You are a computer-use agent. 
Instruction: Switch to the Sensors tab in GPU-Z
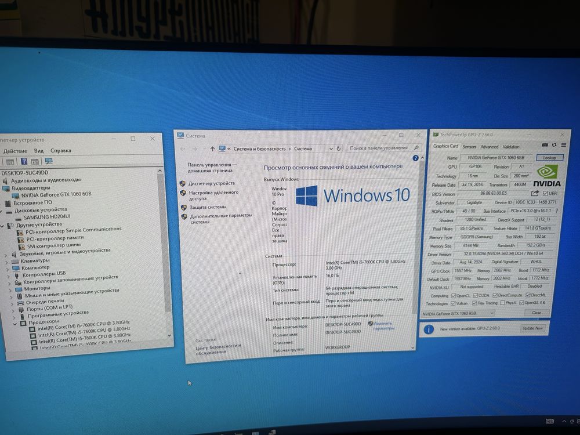[469, 147]
